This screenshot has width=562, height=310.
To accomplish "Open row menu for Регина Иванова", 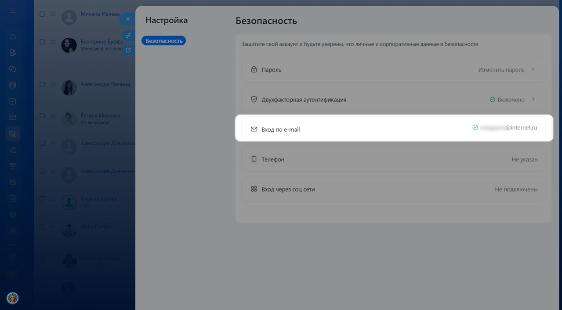I will pos(53,116).
